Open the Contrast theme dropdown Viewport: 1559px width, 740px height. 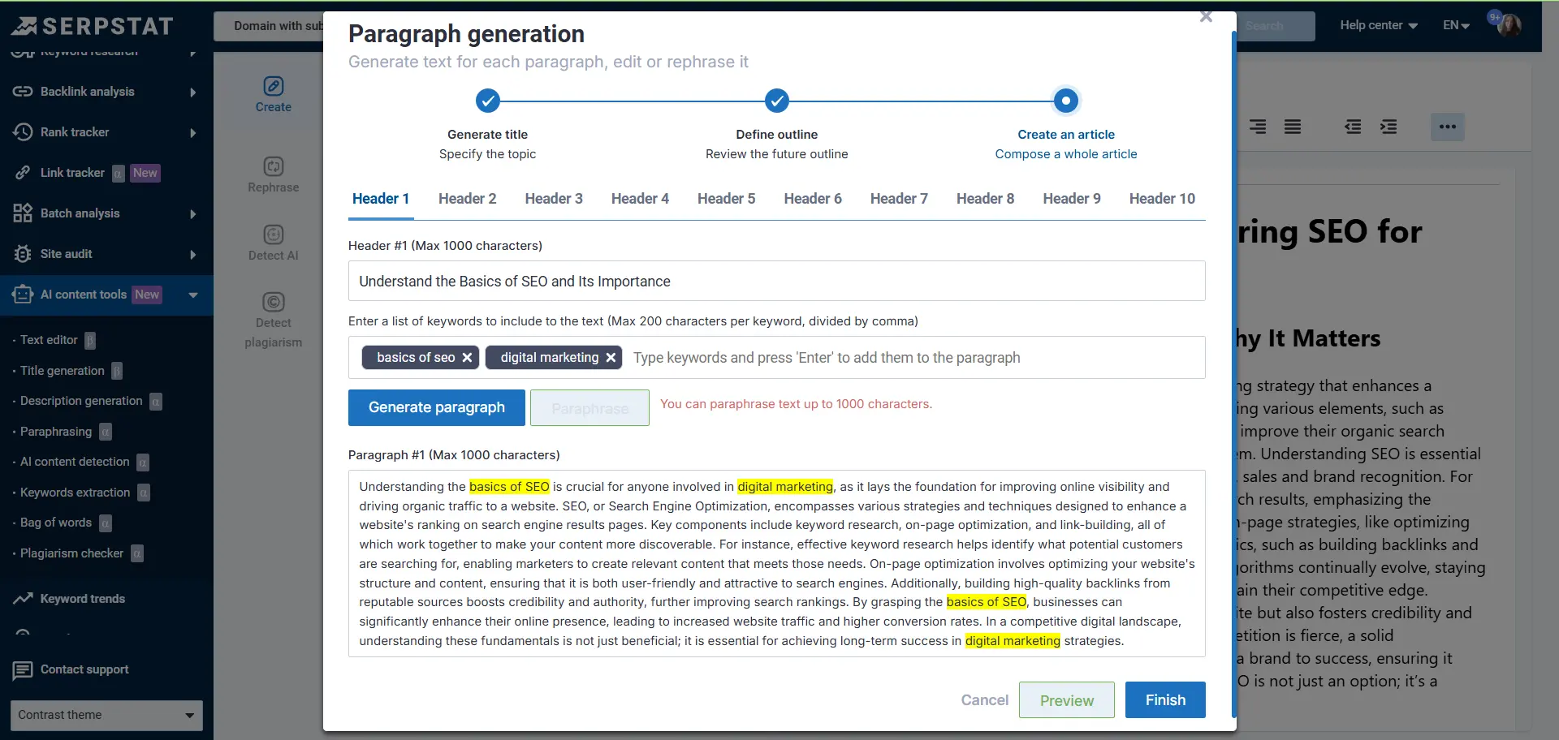point(106,715)
